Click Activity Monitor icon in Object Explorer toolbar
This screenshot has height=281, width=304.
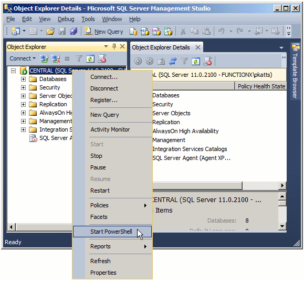point(102,58)
